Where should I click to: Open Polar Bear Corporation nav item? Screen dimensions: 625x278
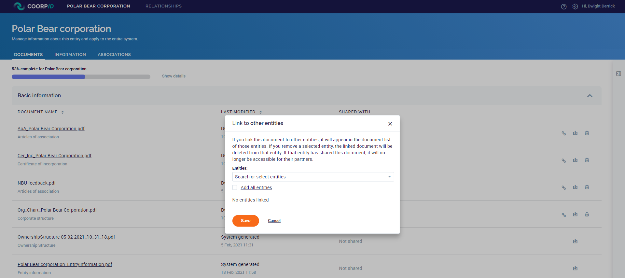click(x=99, y=6)
